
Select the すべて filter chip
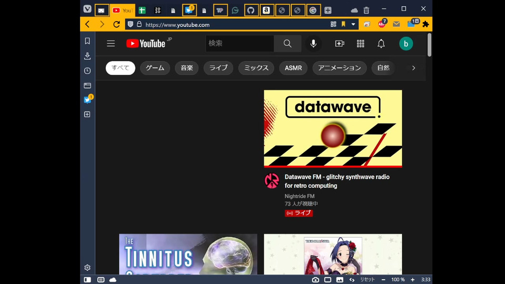coord(120,68)
